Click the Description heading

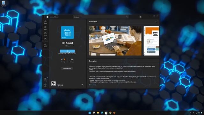click(93, 61)
